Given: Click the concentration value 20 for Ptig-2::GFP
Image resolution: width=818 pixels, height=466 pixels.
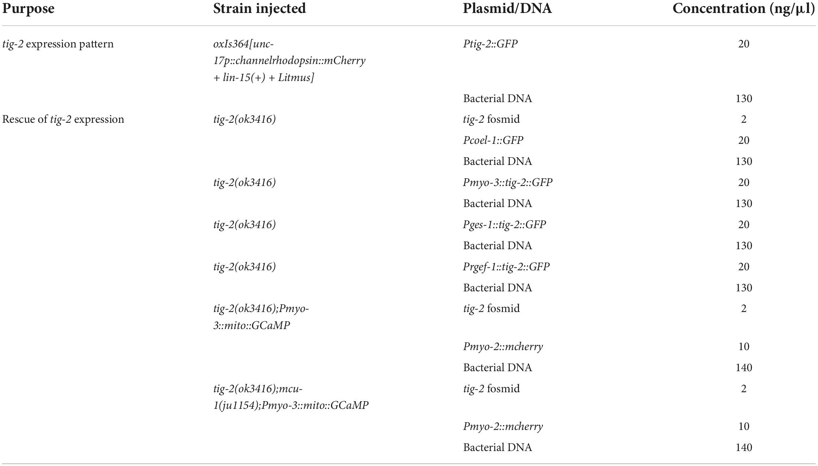Looking at the screenshot, I should pos(744,44).
